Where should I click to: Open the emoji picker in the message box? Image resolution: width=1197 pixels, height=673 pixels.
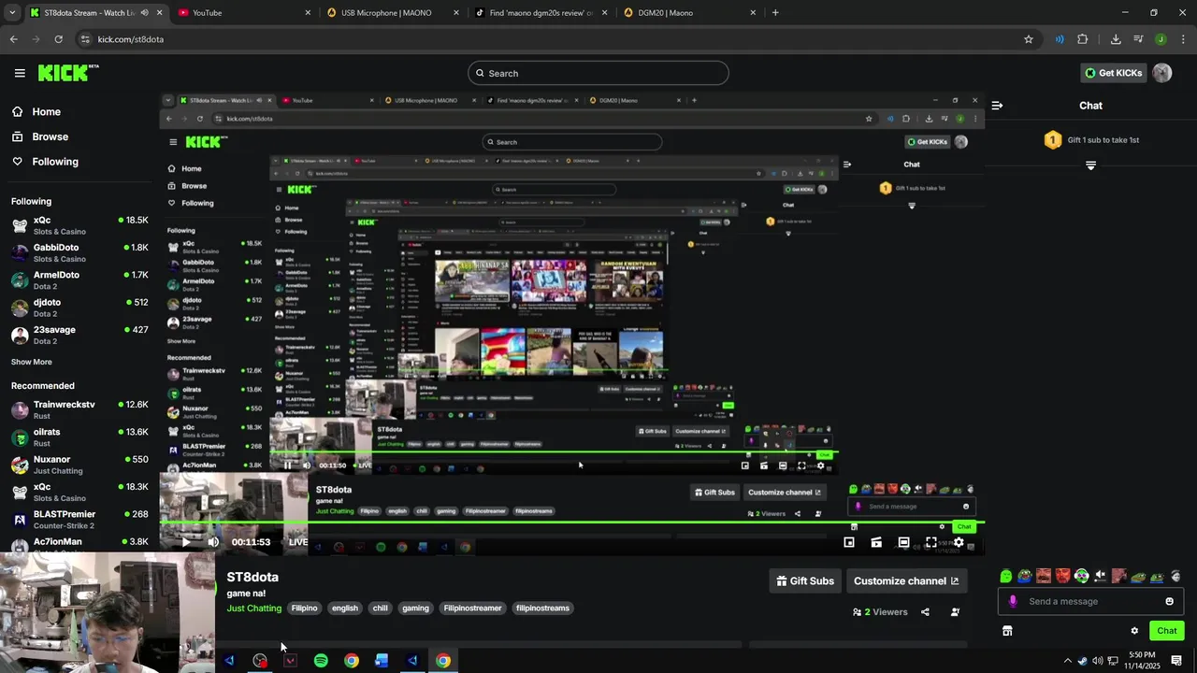tap(1169, 601)
